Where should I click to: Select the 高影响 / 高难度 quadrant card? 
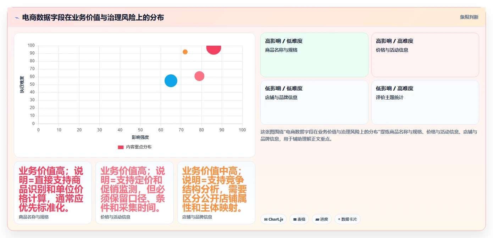click(x=425, y=55)
